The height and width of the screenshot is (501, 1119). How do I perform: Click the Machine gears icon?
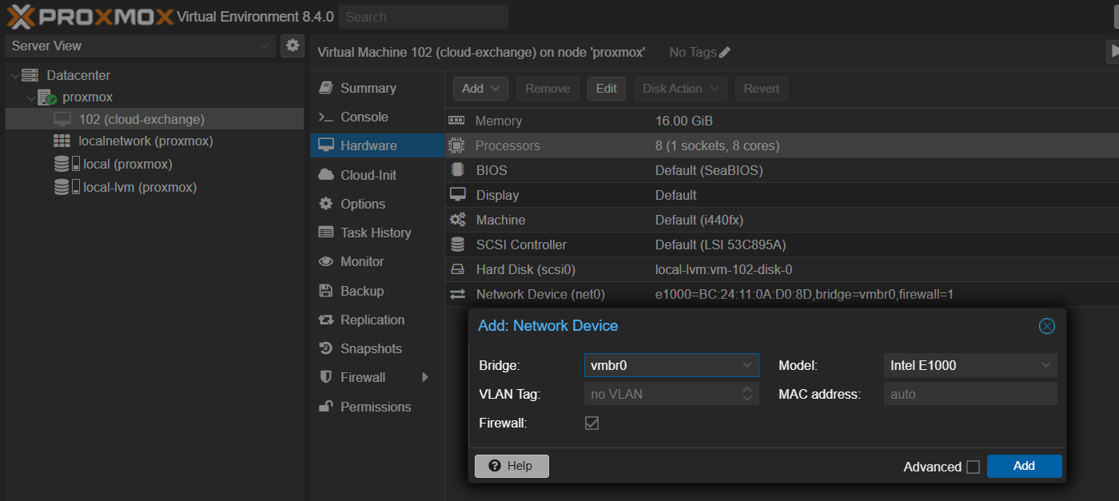(457, 220)
